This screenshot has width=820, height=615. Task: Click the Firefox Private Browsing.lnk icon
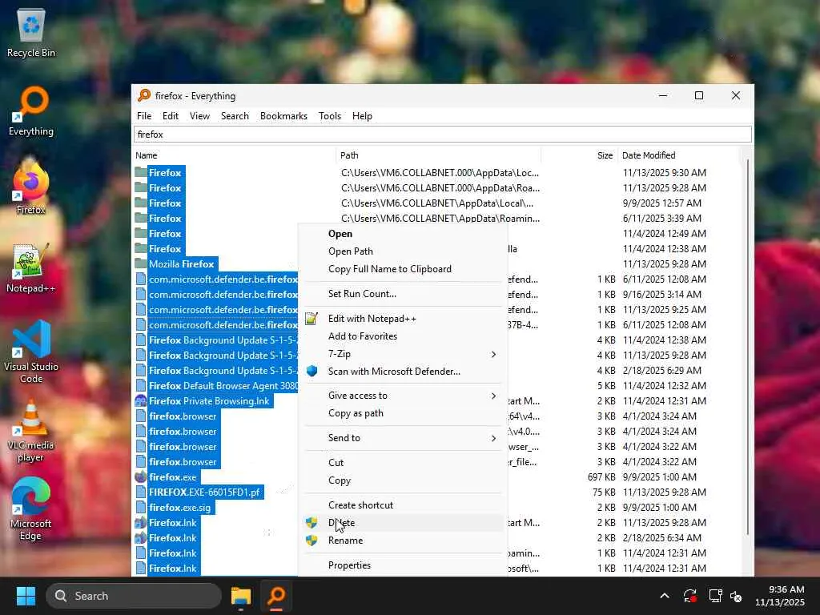pos(141,401)
